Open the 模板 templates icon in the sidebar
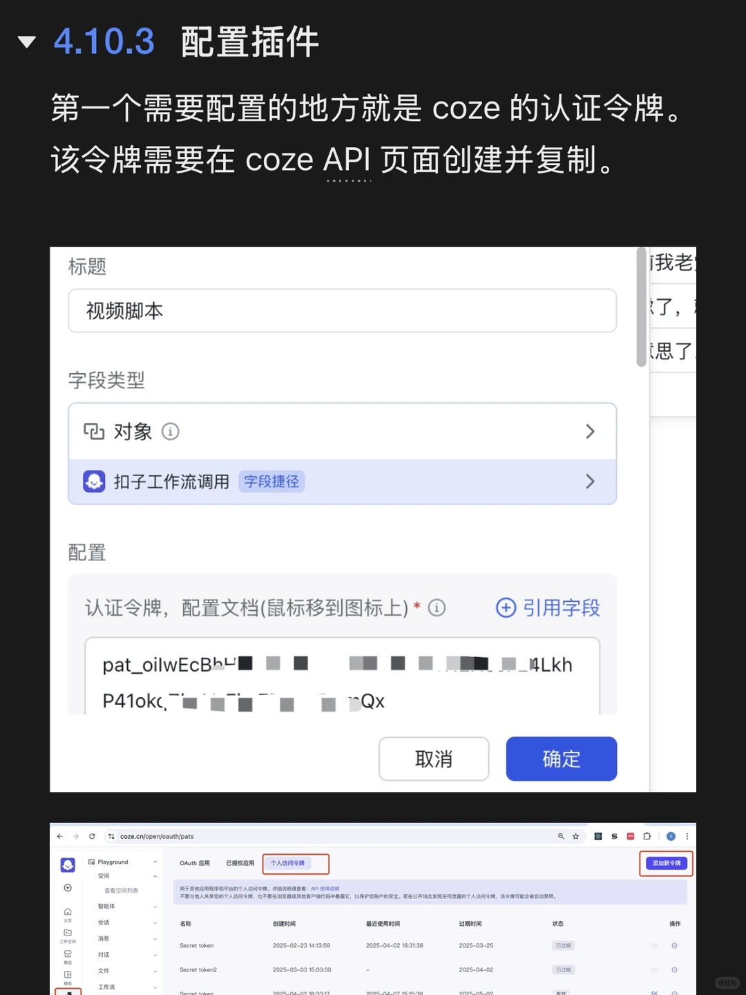746x995 pixels. (68, 974)
